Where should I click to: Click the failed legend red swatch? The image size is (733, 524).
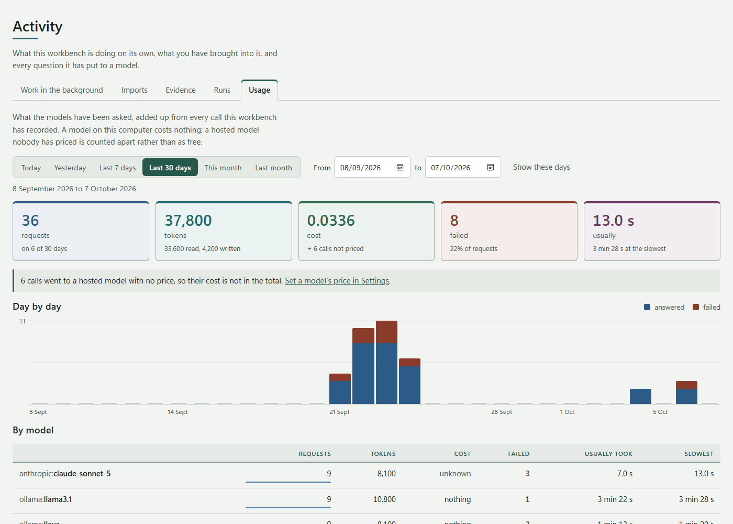click(x=696, y=307)
